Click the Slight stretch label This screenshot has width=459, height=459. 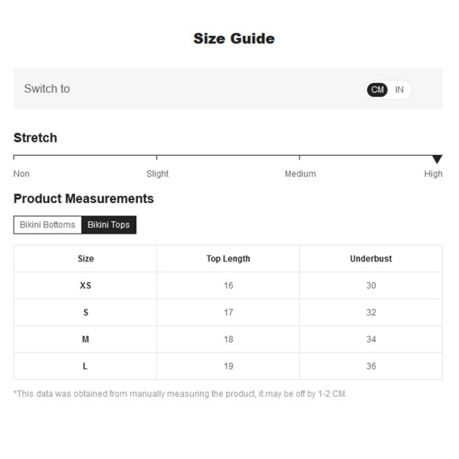point(157,174)
